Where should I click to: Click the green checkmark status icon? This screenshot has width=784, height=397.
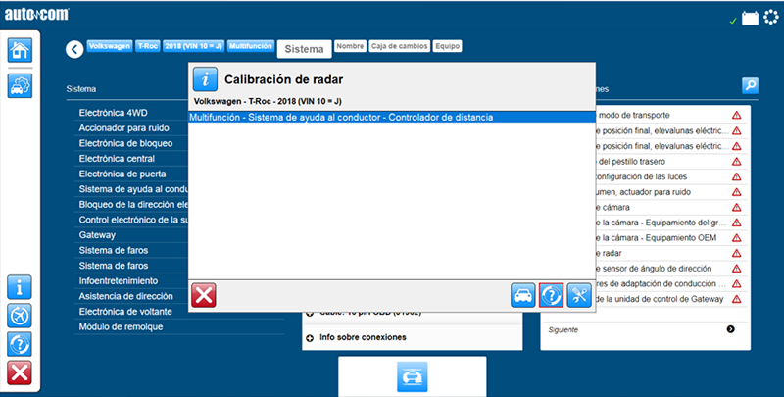[733, 21]
